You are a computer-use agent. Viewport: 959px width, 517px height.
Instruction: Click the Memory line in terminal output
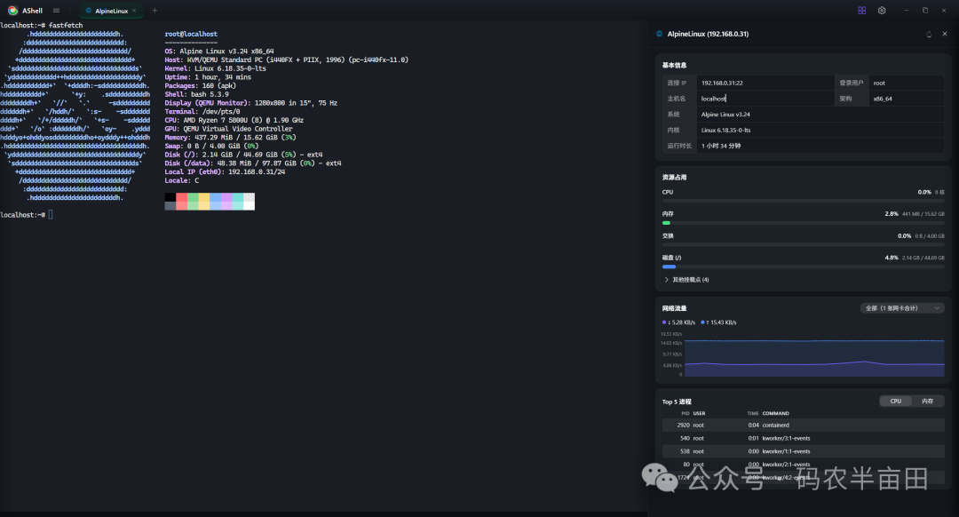[231, 138]
